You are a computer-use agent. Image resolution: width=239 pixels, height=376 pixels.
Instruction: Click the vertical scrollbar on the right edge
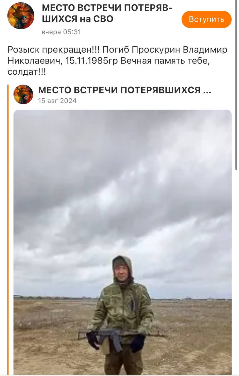(236, 85)
